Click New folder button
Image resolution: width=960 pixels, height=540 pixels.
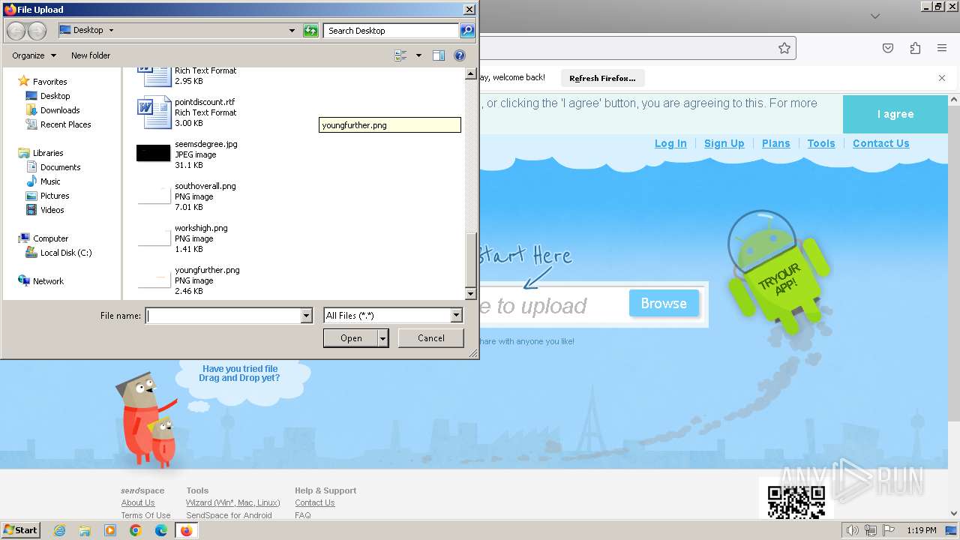click(x=91, y=55)
